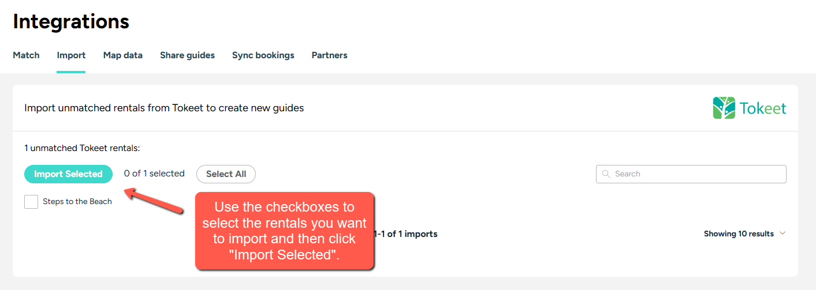Open the Showing 10 results dropdown

(x=745, y=233)
